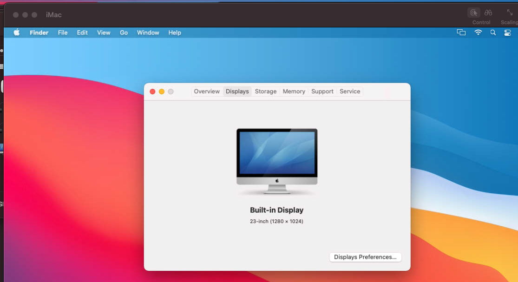Open Spotlight search magnifier
Image resolution: width=518 pixels, height=282 pixels.
click(x=493, y=33)
